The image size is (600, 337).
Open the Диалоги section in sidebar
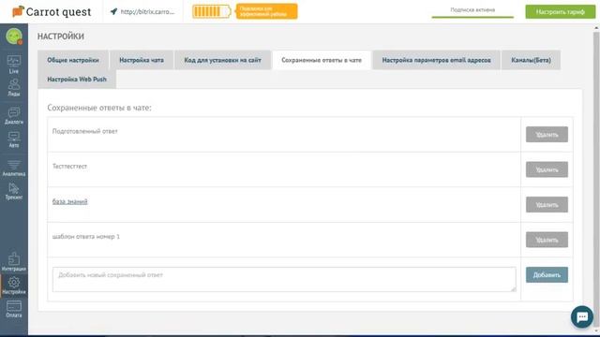[x=14, y=116]
